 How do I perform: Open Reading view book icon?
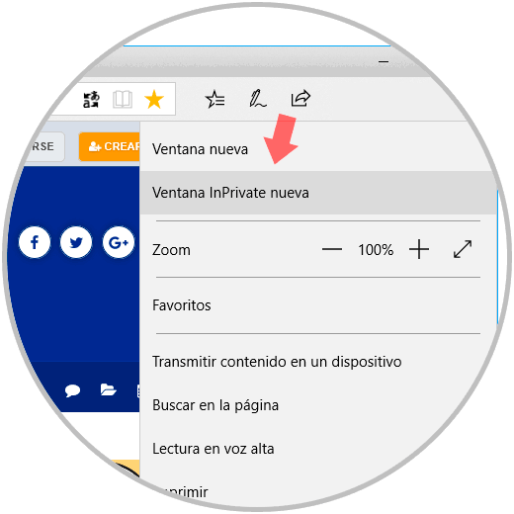(123, 99)
